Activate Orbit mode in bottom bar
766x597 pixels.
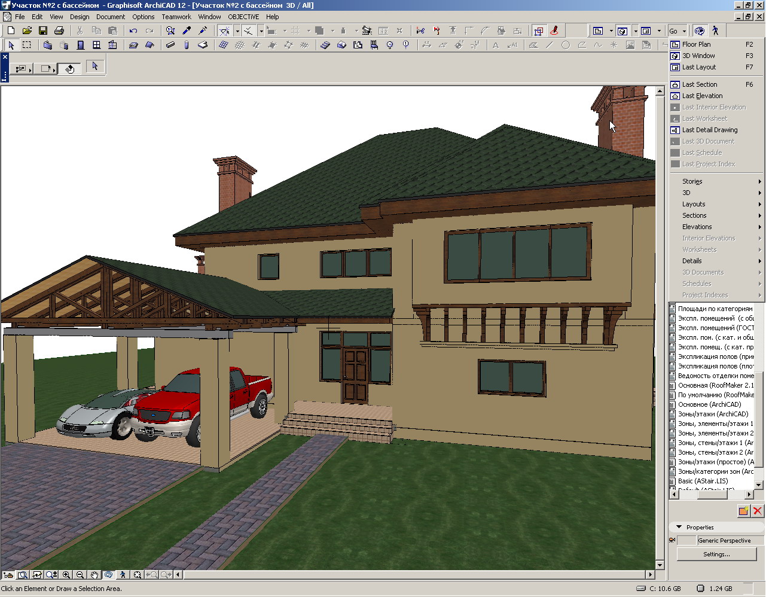coord(109,575)
